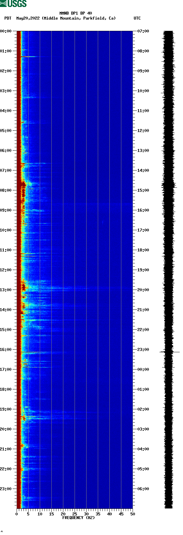The image size is (183, 535).
Task: Click the '35' frequency tick label
Action: click(98, 514)
